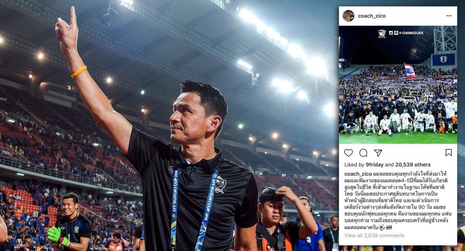Expand View all 2,038 comments
465x251 pixels.
pos(374,235)
